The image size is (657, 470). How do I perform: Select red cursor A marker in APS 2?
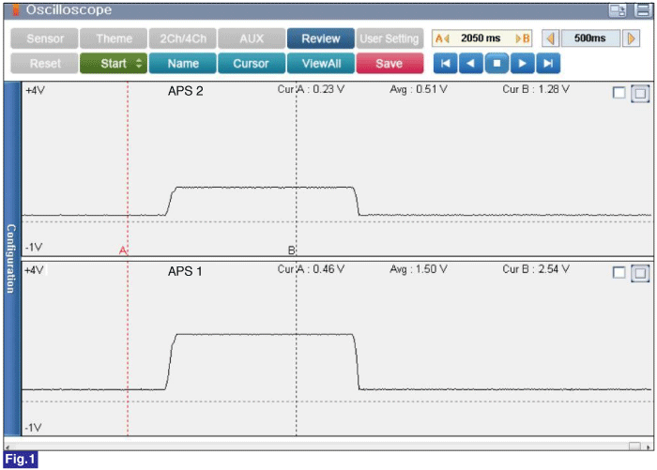point(123,250)
